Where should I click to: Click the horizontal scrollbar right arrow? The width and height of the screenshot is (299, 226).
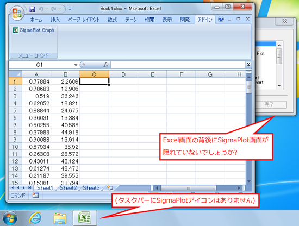(239, 188)
